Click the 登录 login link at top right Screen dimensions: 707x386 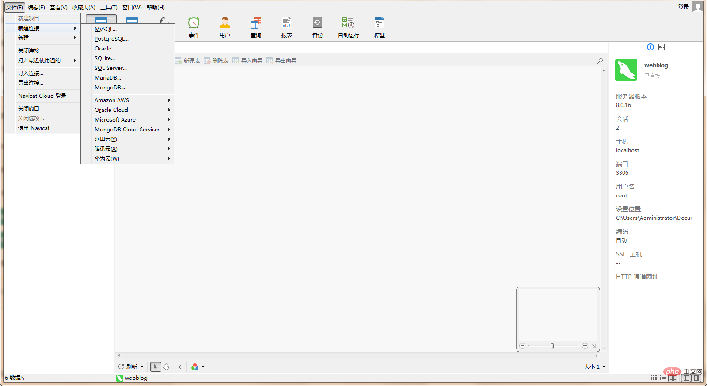[683, 7]
